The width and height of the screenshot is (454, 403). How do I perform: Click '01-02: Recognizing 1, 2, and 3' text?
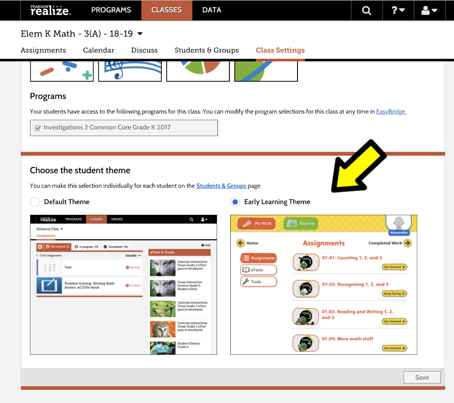click(x=355, y=284)
